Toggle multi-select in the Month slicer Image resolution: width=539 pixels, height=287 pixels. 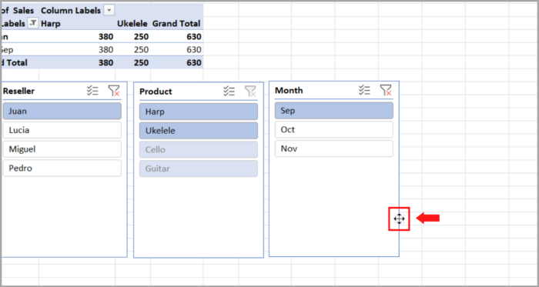pos(364,90)
